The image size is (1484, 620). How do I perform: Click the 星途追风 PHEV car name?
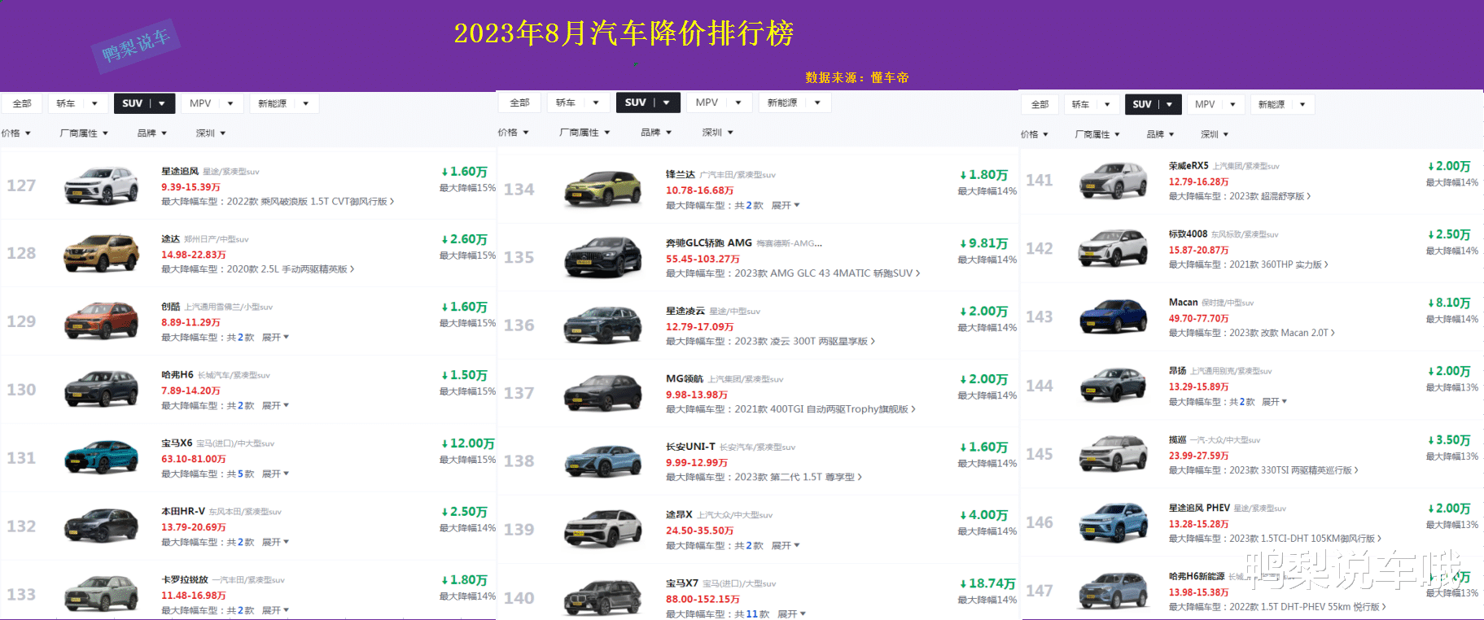[1199, 508]
